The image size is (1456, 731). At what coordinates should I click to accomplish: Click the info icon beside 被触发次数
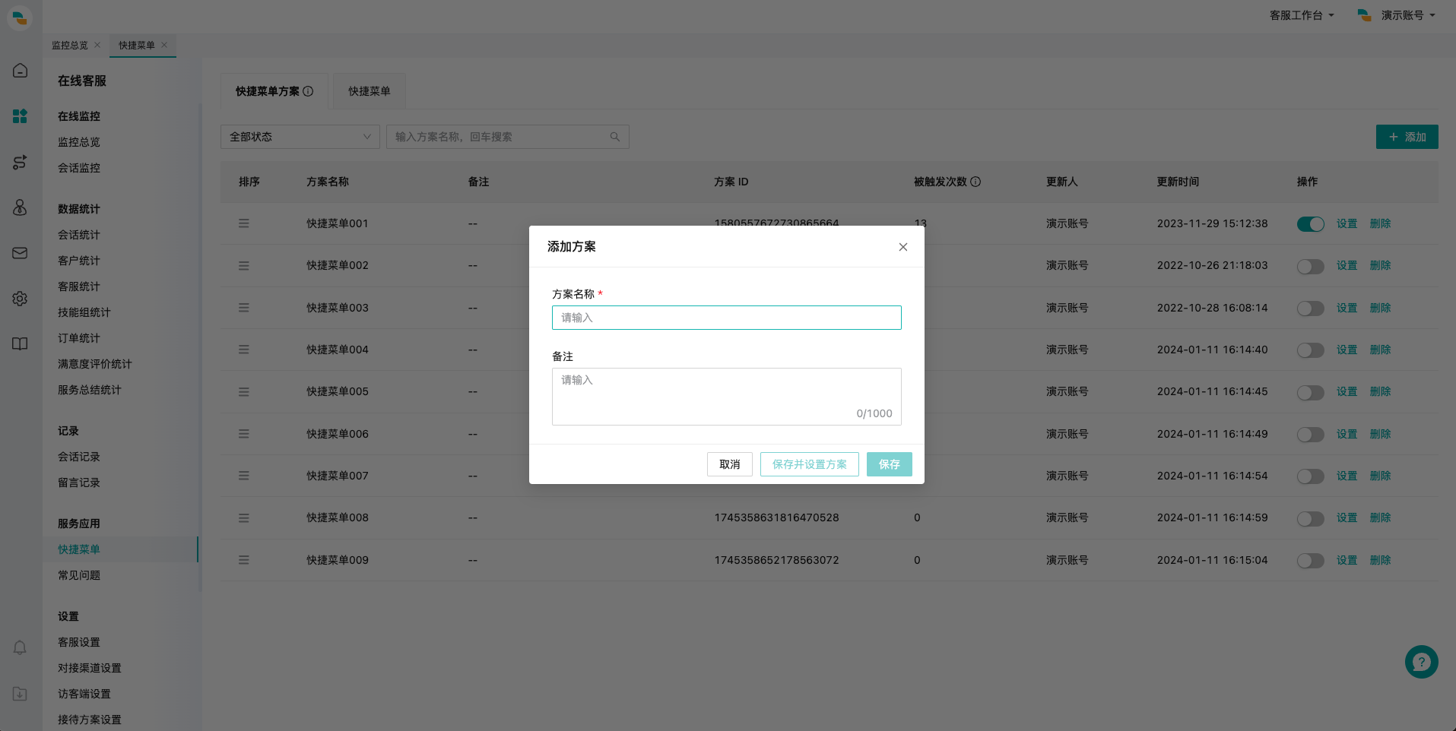(975, 182)
